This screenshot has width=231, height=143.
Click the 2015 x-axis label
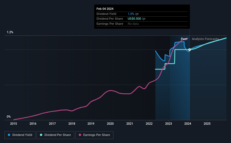[14, 124]
